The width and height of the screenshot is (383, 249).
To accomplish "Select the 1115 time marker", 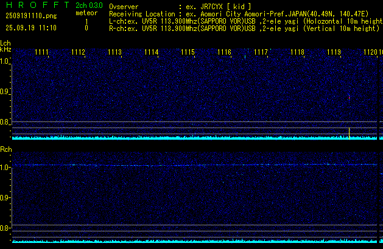I will tap(188, 53).
